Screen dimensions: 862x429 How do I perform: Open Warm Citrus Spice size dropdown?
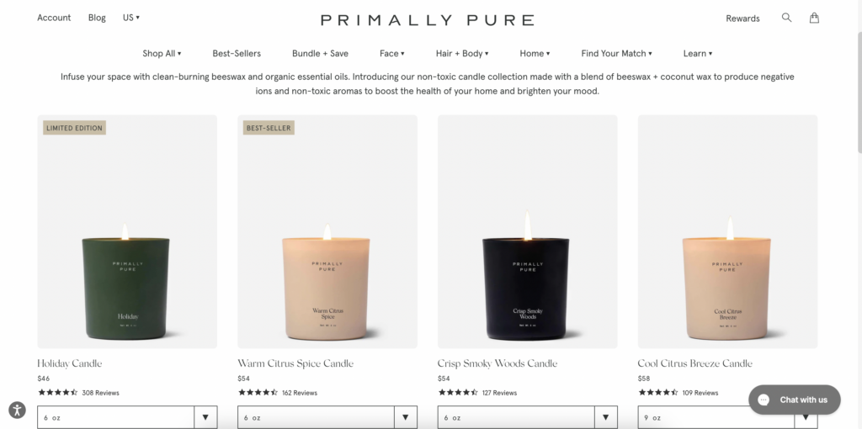(x=327, y=417)
